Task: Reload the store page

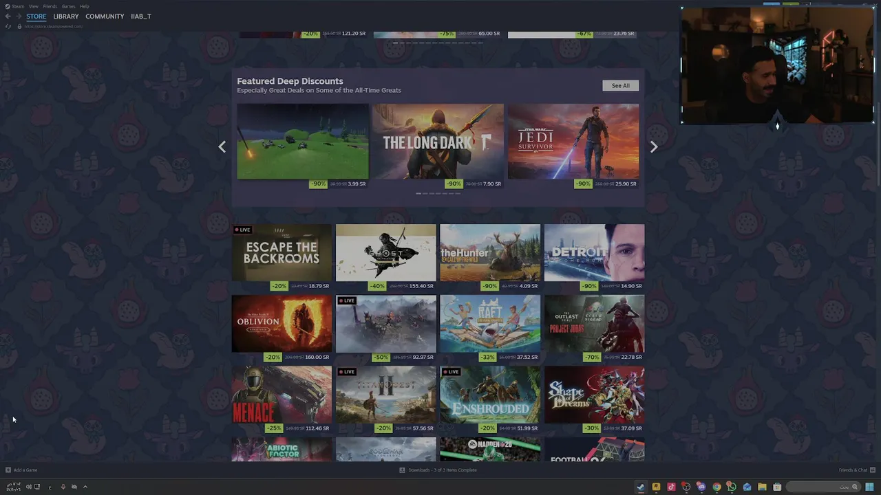Action: (8, 26)
